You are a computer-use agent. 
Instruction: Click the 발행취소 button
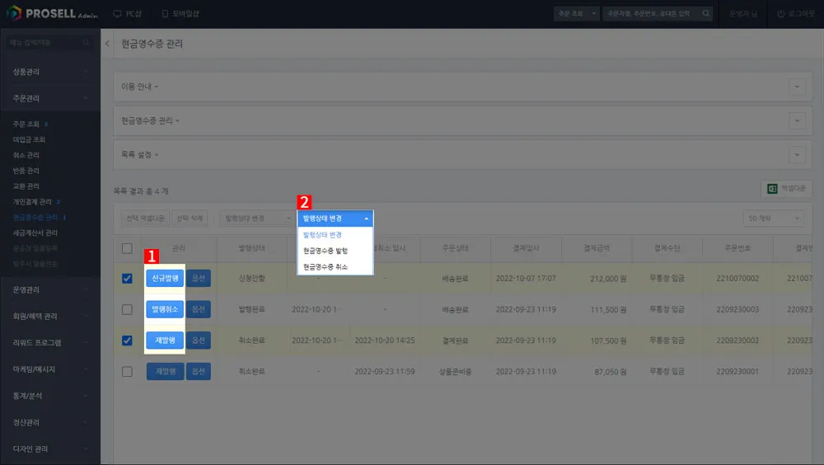click(x=165, y=309)
